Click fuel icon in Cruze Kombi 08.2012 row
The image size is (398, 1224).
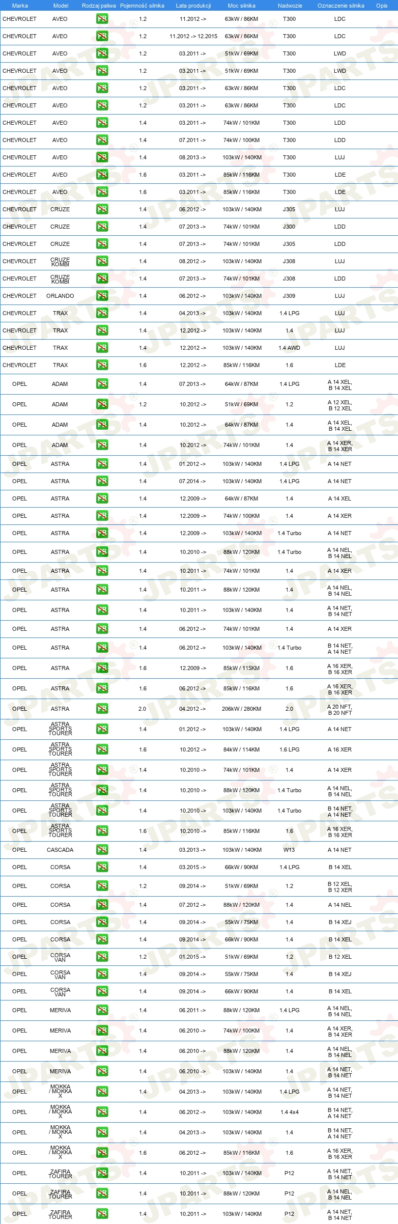[102, 261]
